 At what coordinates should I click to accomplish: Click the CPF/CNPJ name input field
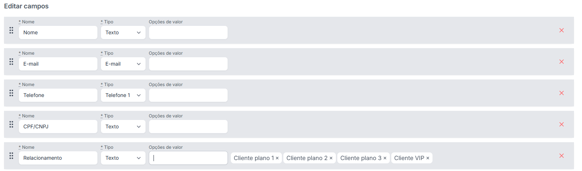pos(58,127)
